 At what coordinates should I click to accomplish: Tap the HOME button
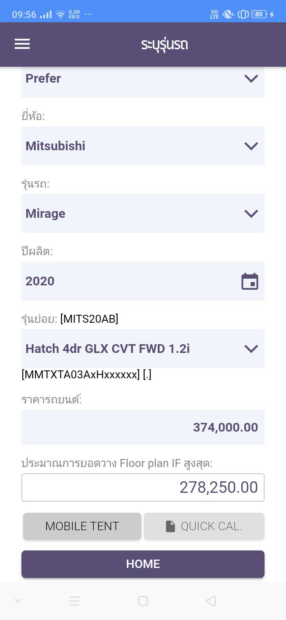pyautogui.click(x=143, y=564)
